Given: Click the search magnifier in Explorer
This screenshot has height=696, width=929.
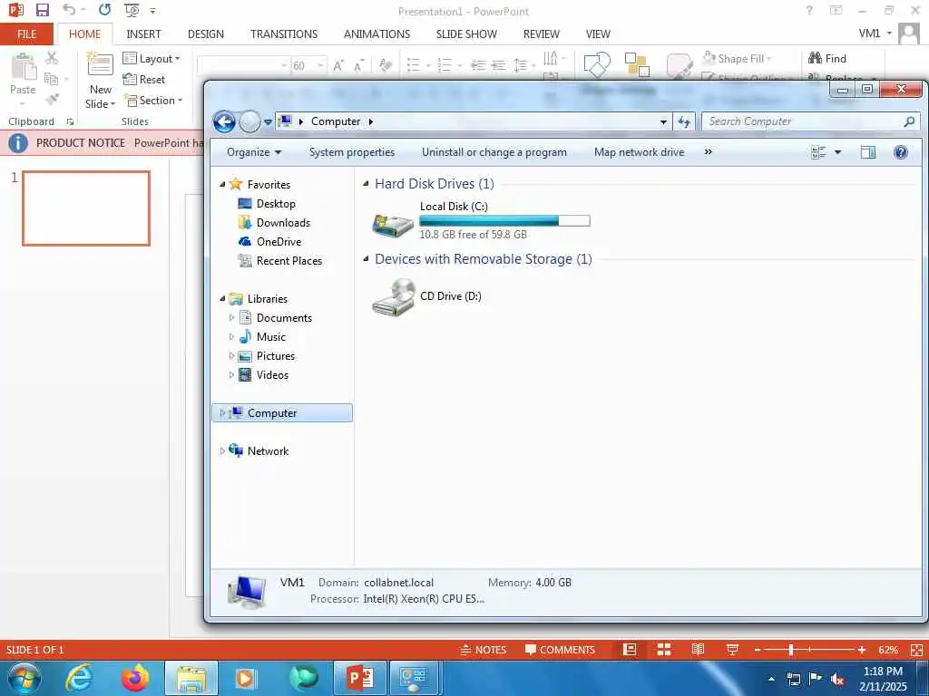Looking at the screenshot, I should 909,121.
